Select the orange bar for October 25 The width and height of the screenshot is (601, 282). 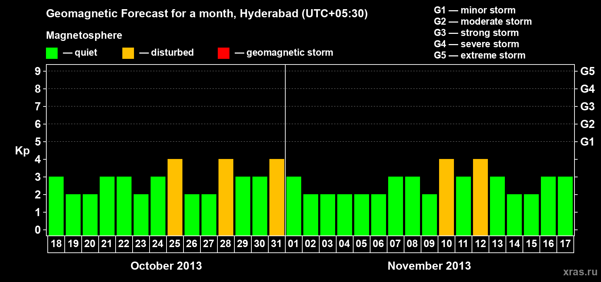tap(175, 197)
